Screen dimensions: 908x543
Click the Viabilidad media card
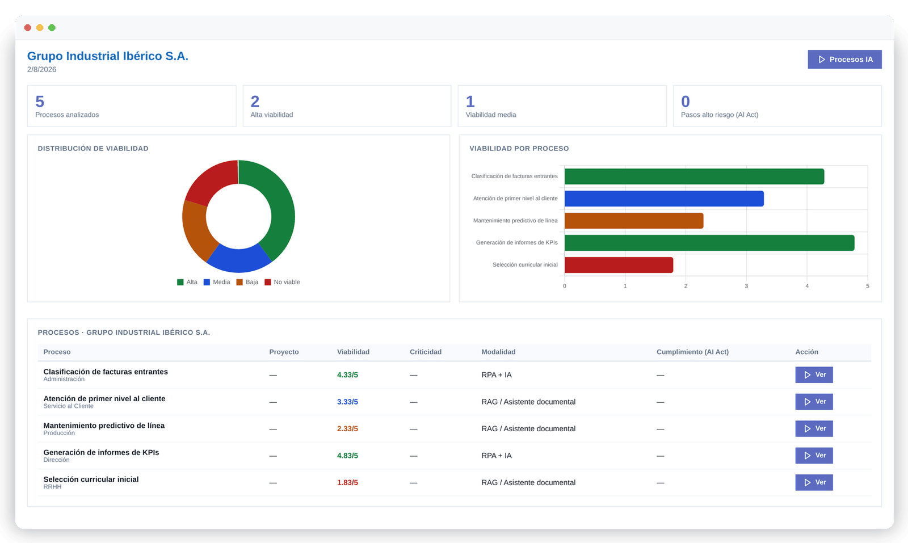coord(562,106)
